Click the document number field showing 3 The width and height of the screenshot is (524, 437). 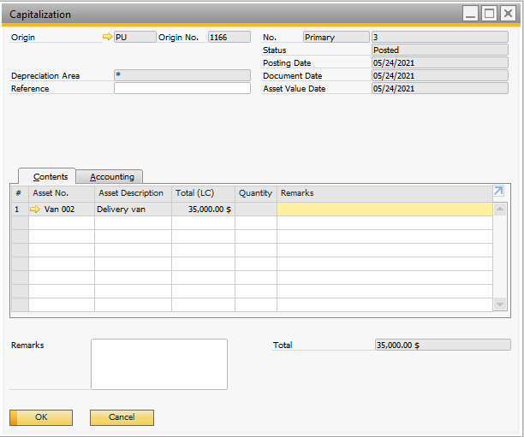(x=440, y=37)
